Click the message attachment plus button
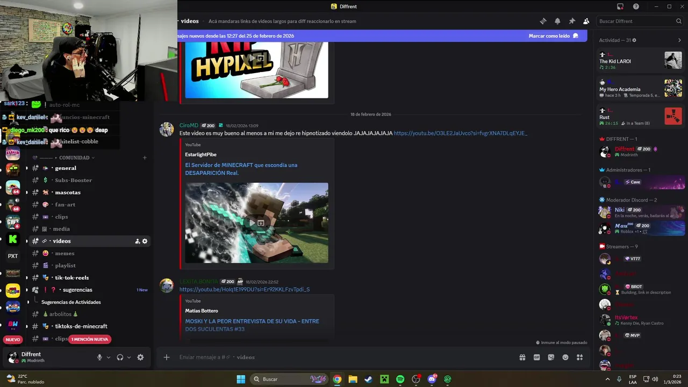Viewport: 688px width, 387px height. (167, 357)
